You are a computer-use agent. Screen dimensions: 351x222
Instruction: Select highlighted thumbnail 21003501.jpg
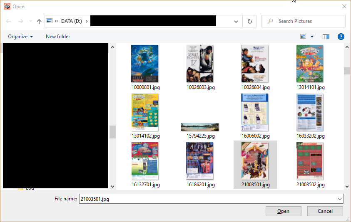tap(255, 161)
